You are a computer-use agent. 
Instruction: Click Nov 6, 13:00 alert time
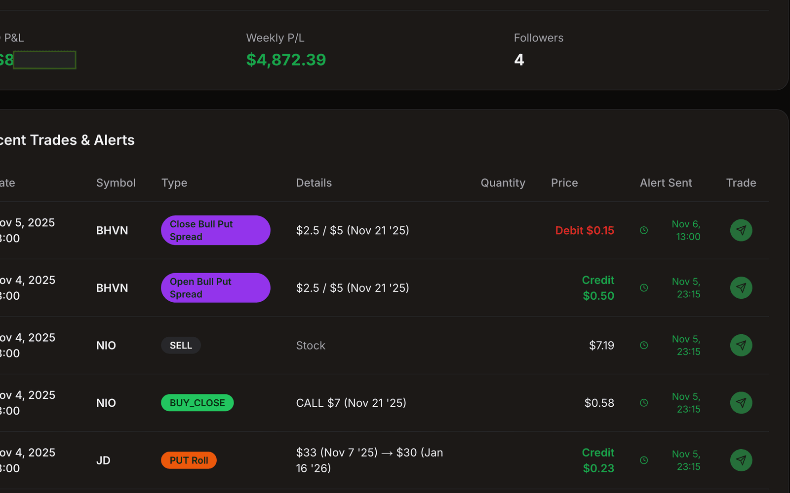(686, 230)
